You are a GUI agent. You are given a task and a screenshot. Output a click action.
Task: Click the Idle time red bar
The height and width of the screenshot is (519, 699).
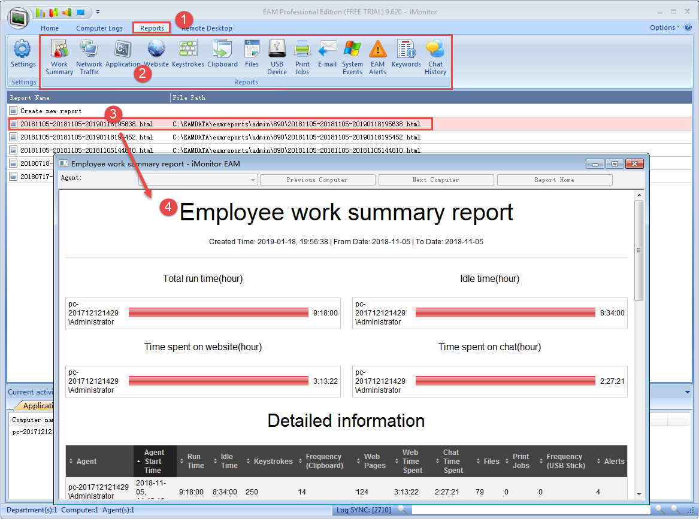[x=505, y=312]
